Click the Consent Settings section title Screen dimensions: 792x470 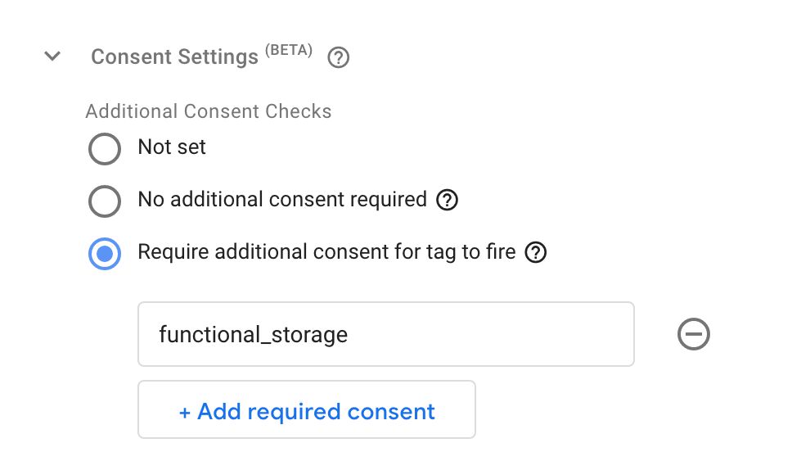[x=174, y=56]
